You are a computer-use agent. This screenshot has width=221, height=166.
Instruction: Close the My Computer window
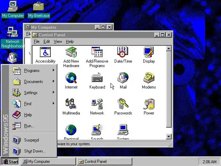[109, 27]
